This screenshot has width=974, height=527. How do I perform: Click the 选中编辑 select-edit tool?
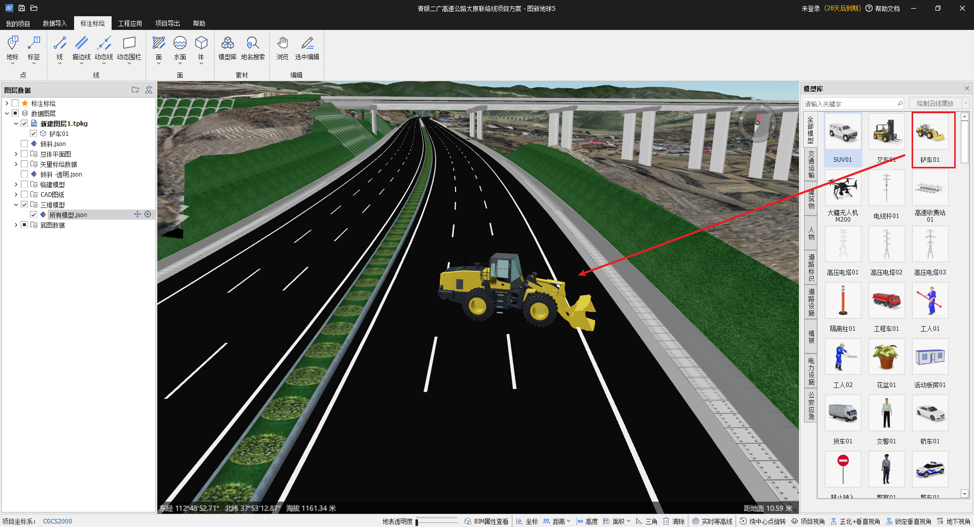[x=307, y=49]
